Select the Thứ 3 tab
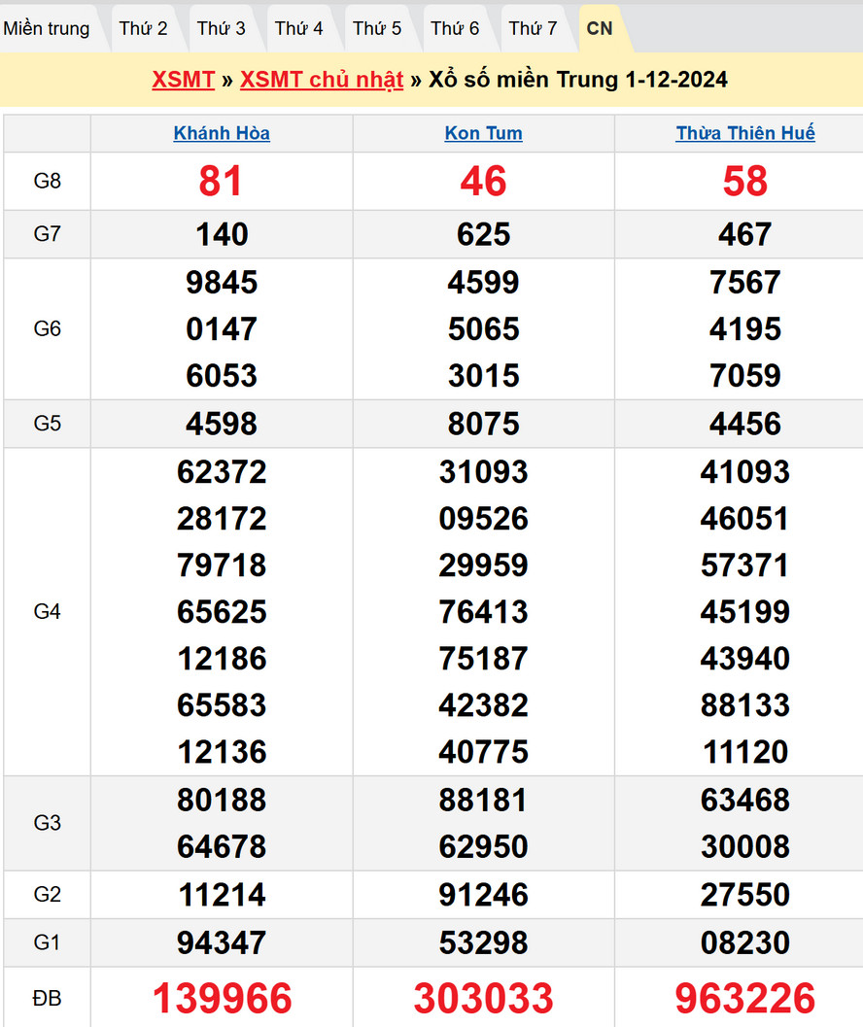The image size is (863, 1027). pyautogui.click(x=221, y=28)
